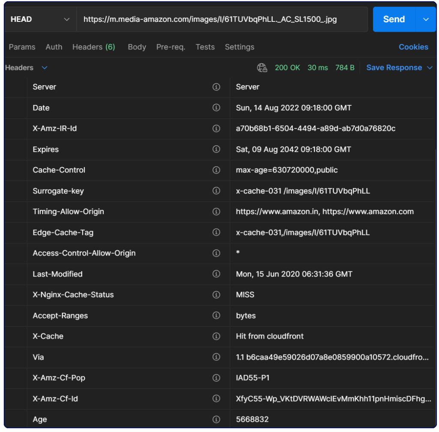
Task: Click info icon beside Cache-Control header
Action: click(216, 170)
